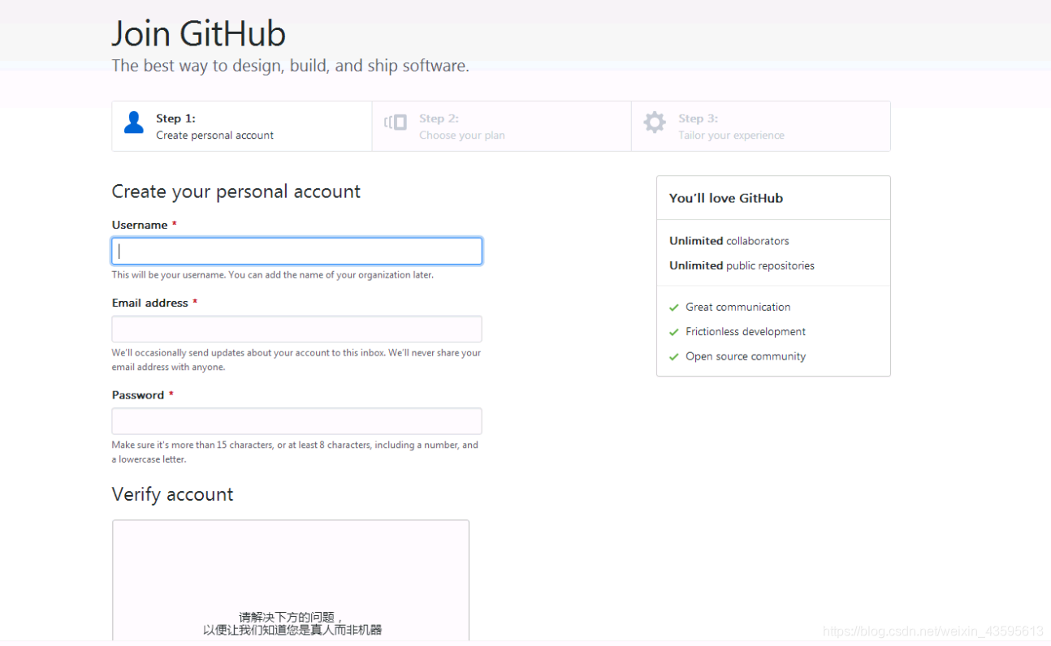Click the password requirements hint text
1051x646 pixels.
pyautogui.click(x=295, y=452)
